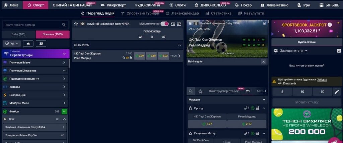
Task: Open stats chart icon on match banner
Action: click(x=264, y=23)
